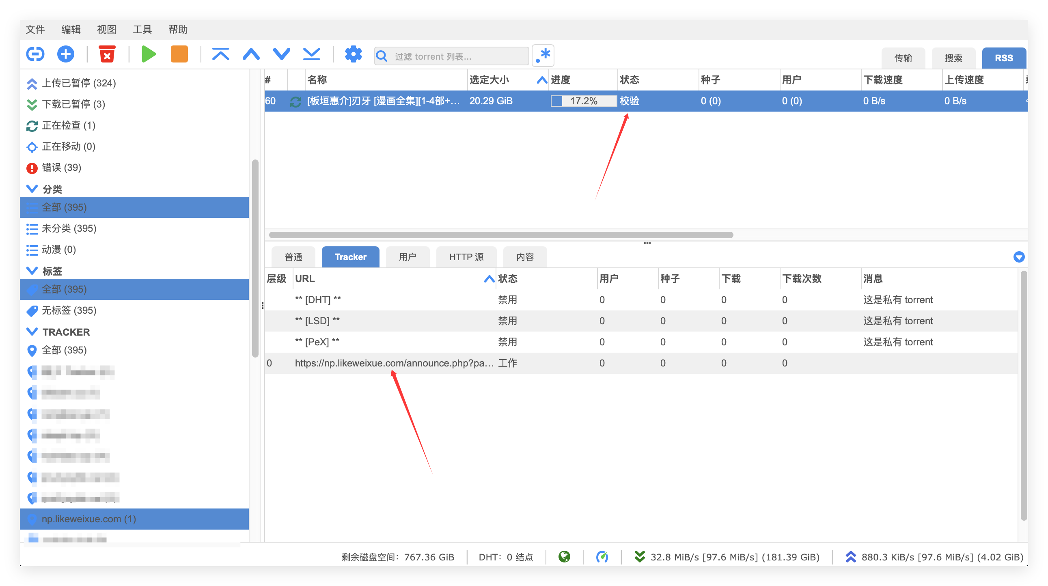Collapse the 标签 section
The image size is (1048, 586).
(x=32, y=271)
